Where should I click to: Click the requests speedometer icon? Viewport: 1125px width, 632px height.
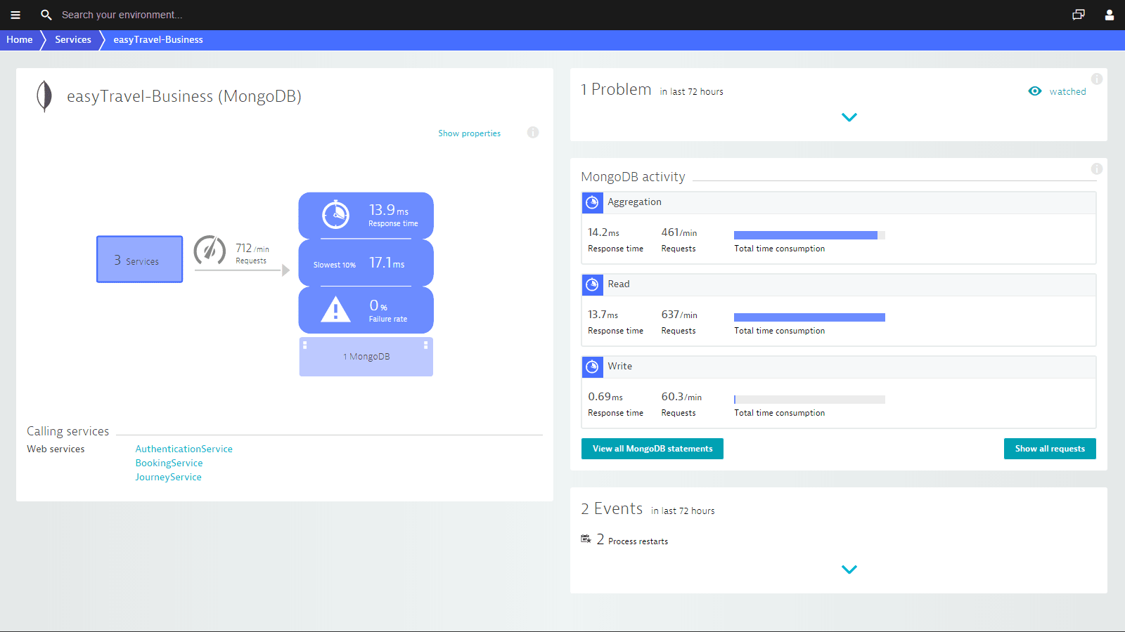[210, 250]
